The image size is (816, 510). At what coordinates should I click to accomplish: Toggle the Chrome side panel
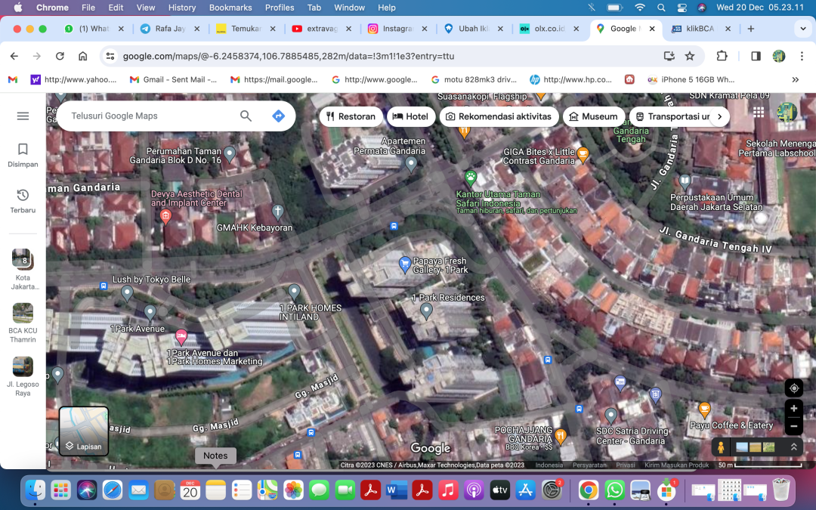point(756,56)
